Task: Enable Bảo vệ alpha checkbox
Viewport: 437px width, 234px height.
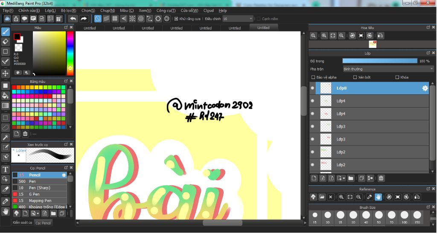Action: coord(313,77)
